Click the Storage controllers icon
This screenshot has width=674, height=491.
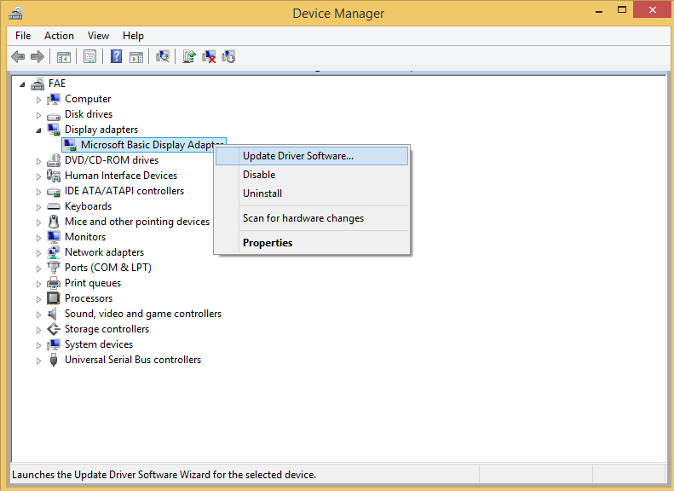54,329
